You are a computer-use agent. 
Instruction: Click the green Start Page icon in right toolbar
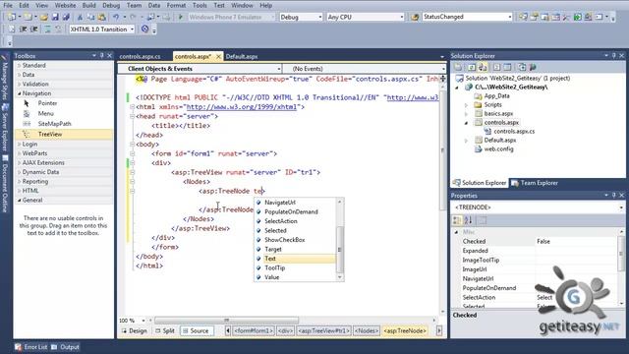tap(577, 17)
